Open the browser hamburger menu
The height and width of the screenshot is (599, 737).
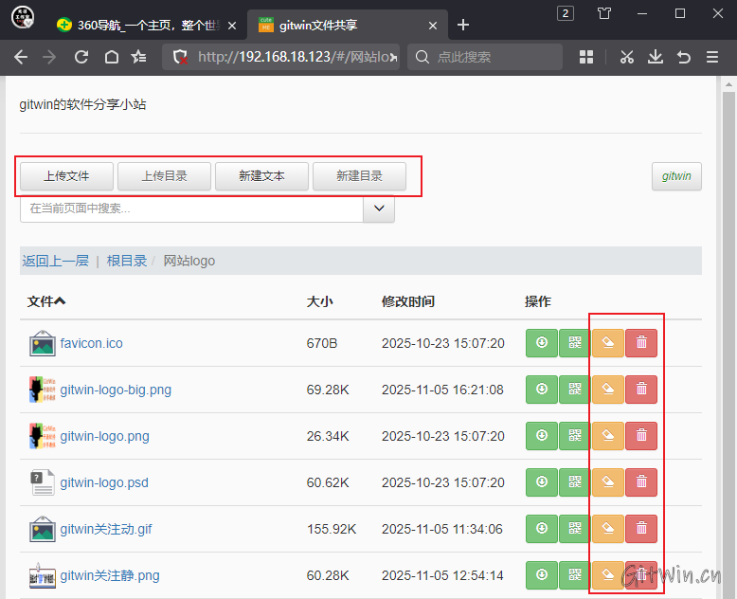(712, 57)
